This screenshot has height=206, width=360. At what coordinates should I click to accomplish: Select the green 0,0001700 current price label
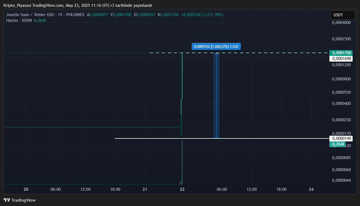pyautogui.click(x=341, y=53)
